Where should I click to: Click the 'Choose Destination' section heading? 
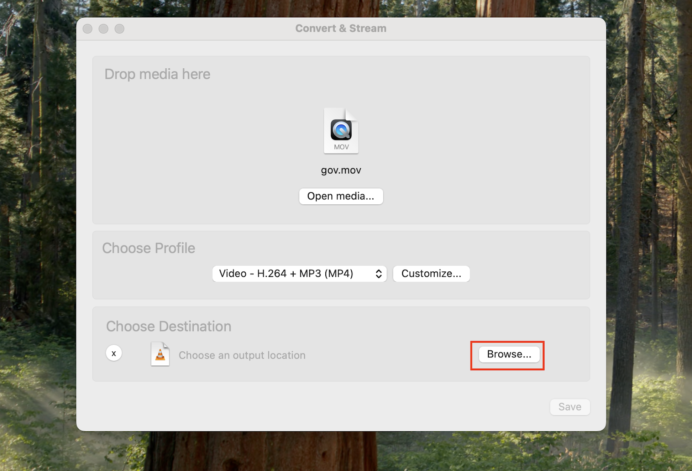coord(169,327)
